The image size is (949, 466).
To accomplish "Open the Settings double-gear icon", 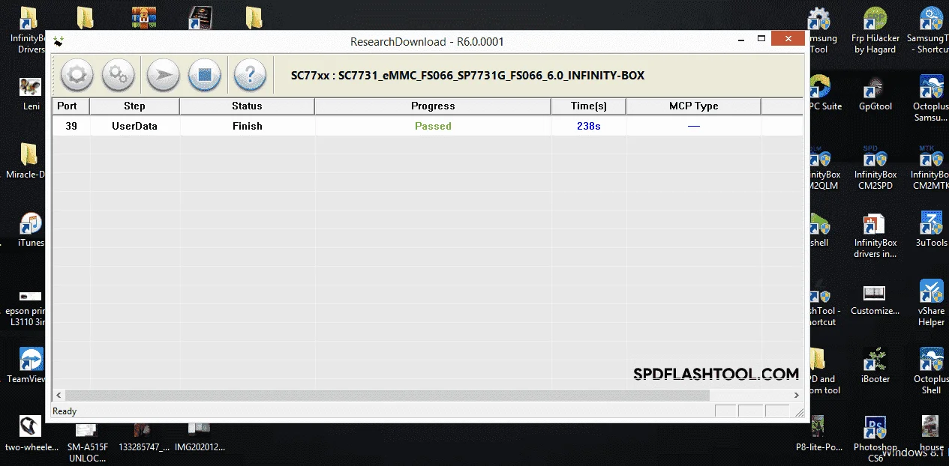I will pyautogui.click(x=119, y=75).
